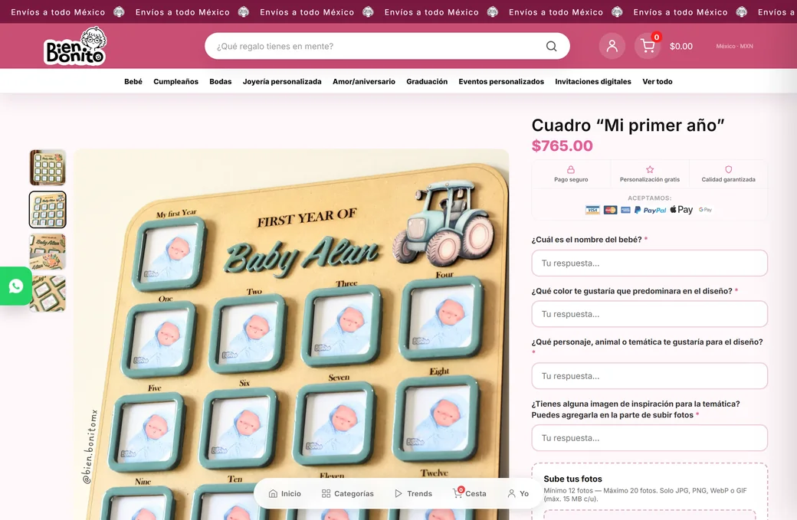Click the Calidad garantizada shield icon
Screen dimensions: 797x520
pyautogui.click(x=728, y=169)
